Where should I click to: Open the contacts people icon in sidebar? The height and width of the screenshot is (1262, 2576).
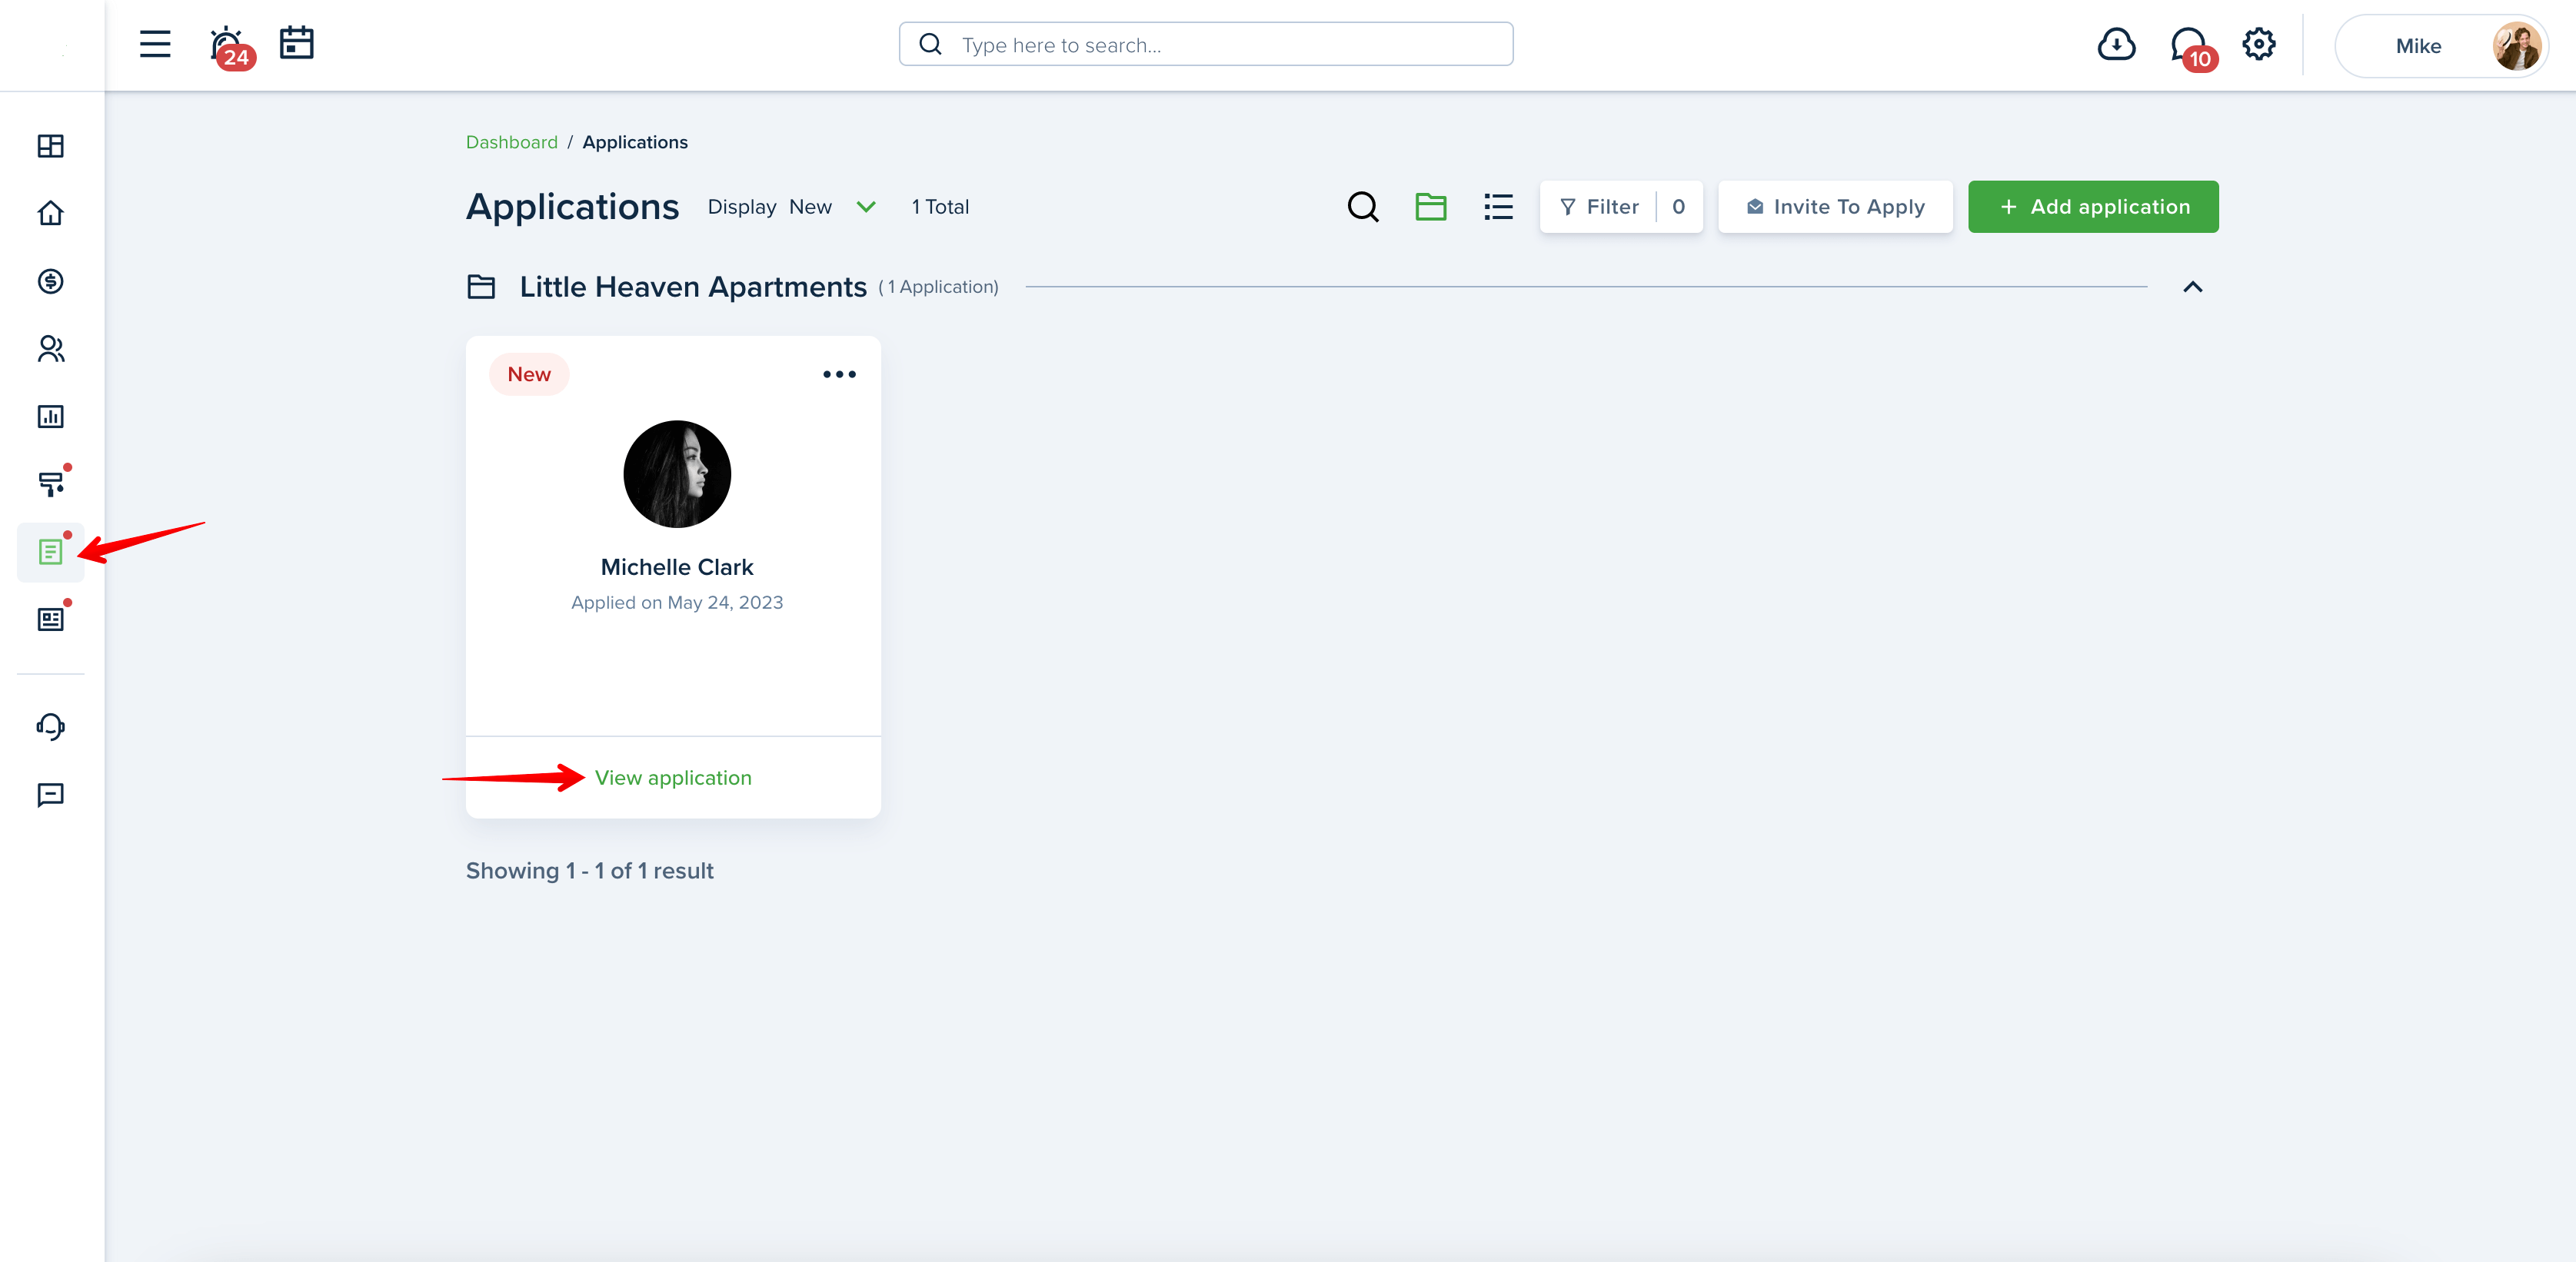click(x=51, y=349)
